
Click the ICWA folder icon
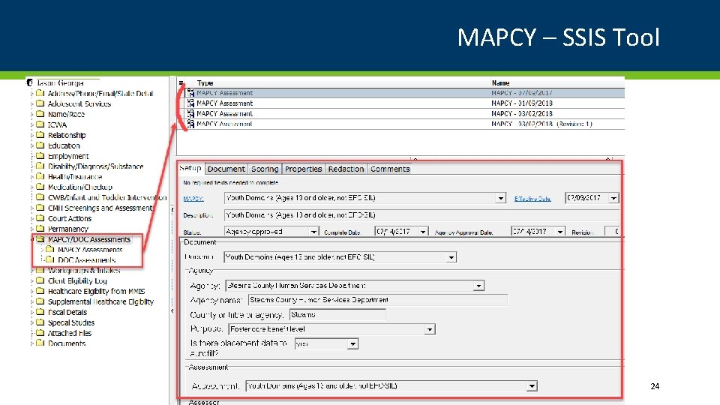40,124
